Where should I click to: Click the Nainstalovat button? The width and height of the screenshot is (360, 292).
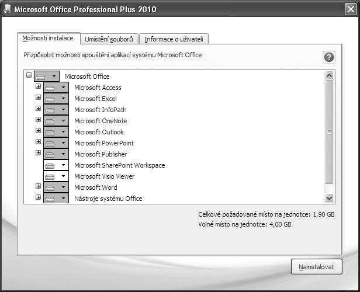pyautogui.click(x=316, y=267)
